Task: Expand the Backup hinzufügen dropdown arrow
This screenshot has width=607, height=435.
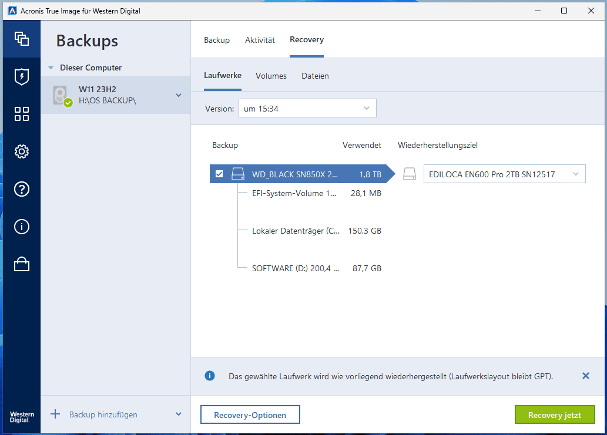Action: click(x=179, y=414)
